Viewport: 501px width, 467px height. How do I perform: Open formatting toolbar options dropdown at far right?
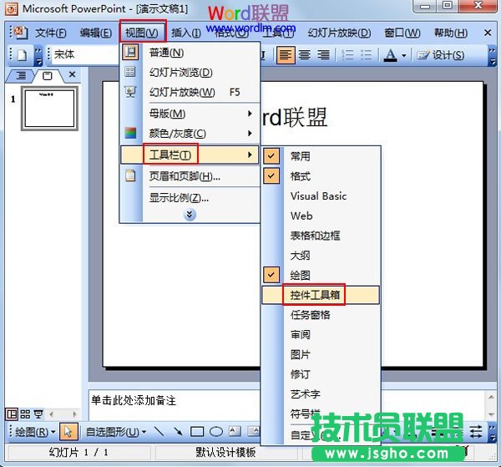pyautogui.click(x=492, y=56)
